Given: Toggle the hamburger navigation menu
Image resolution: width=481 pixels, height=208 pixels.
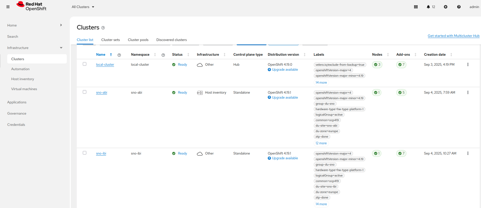Looking at the screenshot, I should (x=8, y=7).
